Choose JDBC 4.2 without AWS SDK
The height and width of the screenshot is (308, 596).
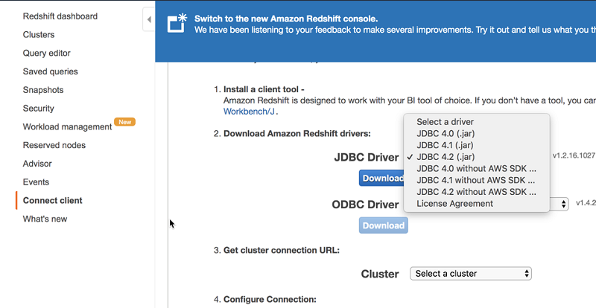point(477,192)
